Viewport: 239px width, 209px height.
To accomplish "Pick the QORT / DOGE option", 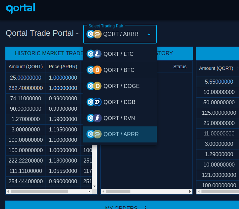I will click(120, 86).
